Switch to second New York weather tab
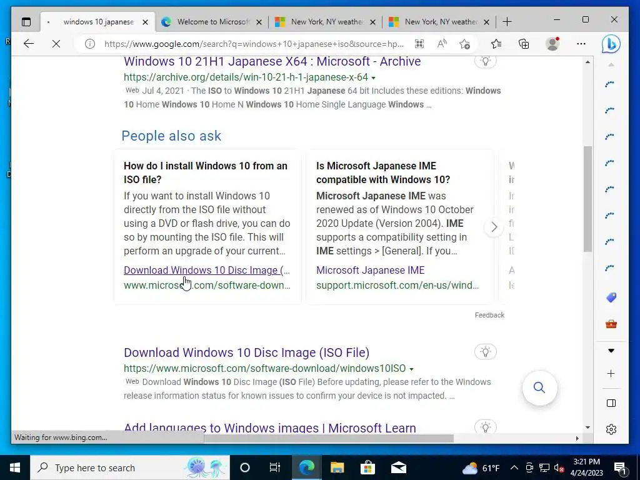The width and height of the screenshot is (640, 480). (440, 22)
